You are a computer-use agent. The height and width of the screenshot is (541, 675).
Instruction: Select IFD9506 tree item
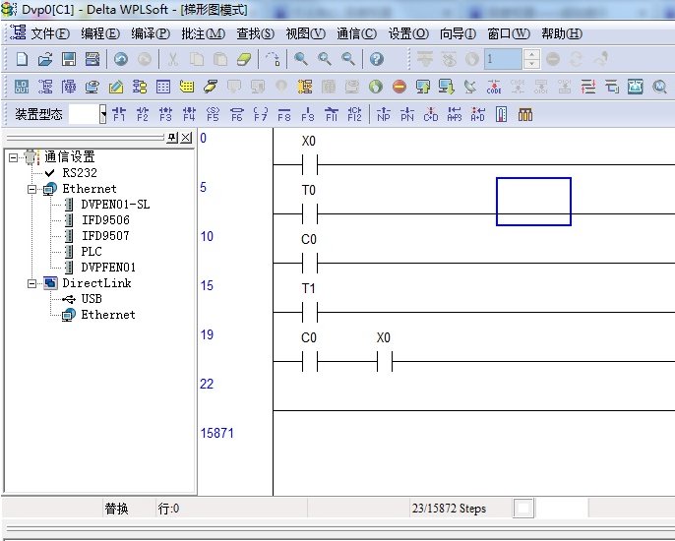click(x=105, y=220)
